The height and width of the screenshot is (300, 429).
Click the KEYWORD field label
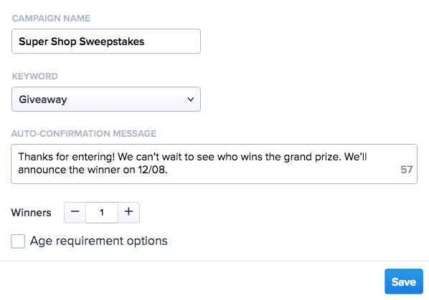click(34, 76)
